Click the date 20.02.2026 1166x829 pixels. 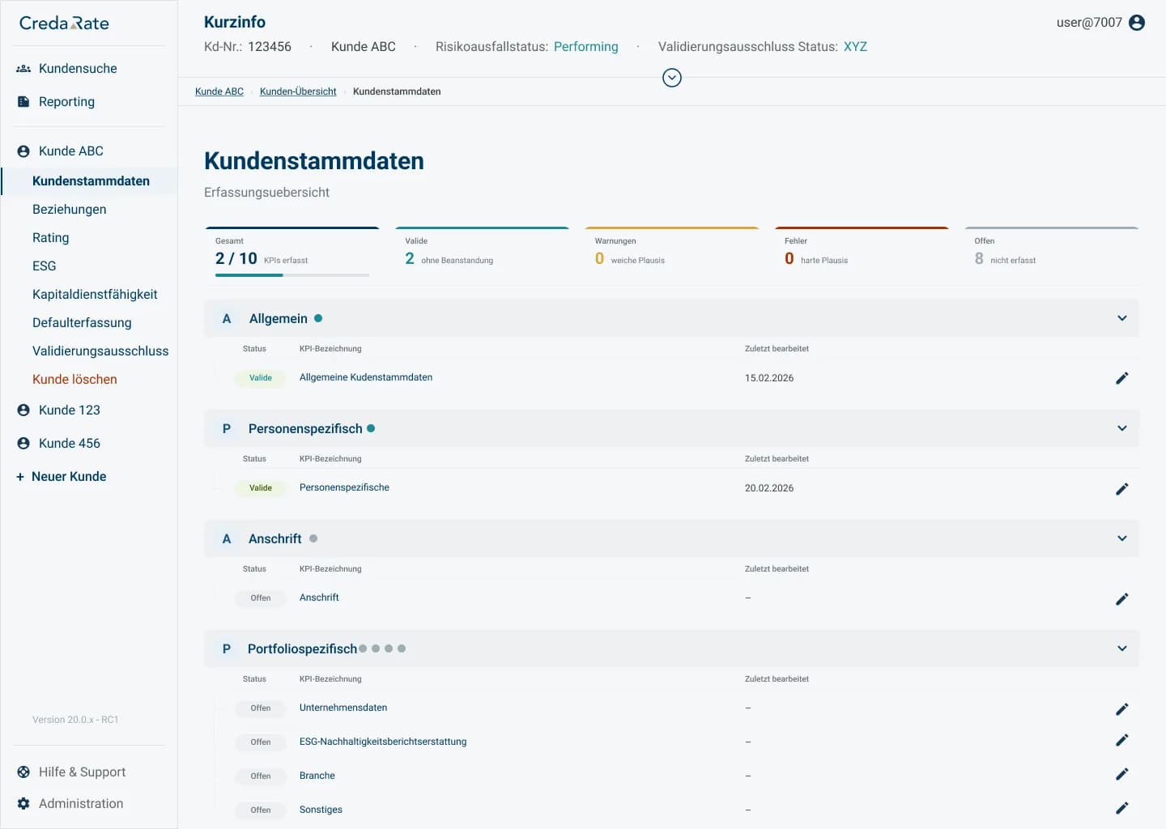(x=769, y=488)
